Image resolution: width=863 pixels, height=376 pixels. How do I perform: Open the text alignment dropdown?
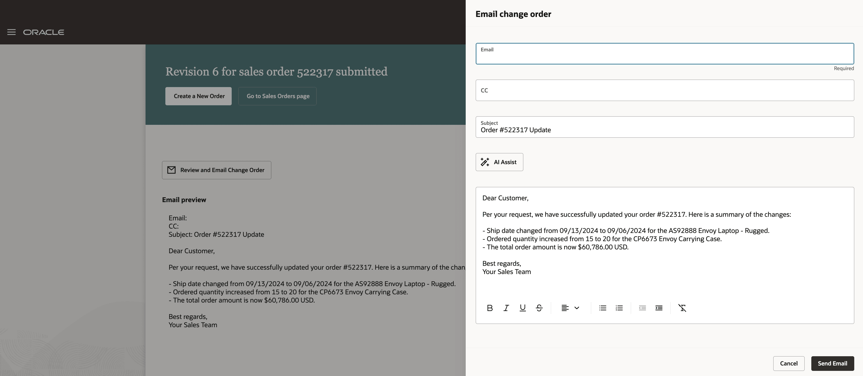point(570,308)
